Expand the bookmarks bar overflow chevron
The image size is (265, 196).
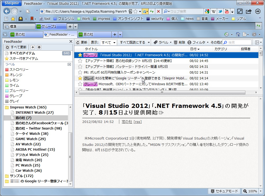pyautogui.click(x=260, y=18)
